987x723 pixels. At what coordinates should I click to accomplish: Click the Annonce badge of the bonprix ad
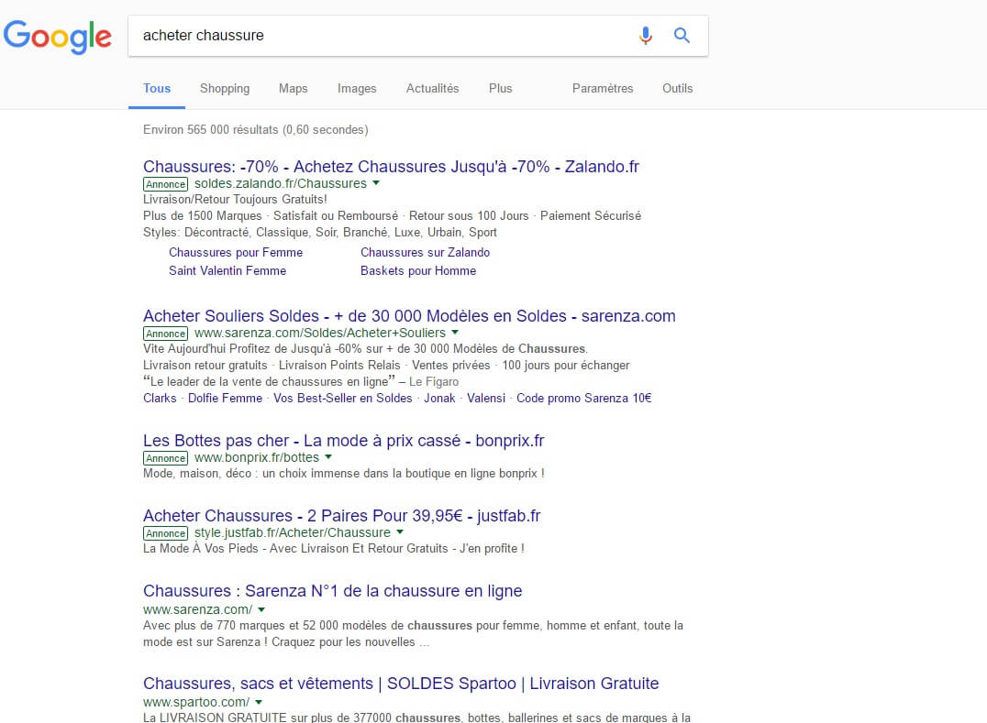click(165, 458)
